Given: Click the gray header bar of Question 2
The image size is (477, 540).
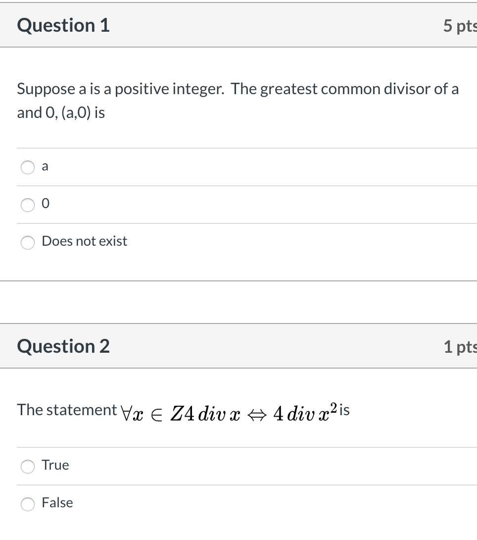Looking at the screenshot, I should click(x=247, y=346).
